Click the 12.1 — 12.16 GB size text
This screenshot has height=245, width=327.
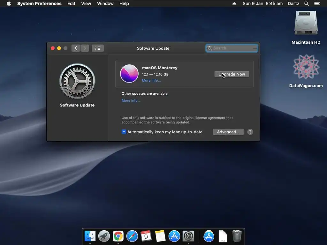coord(155,74)
